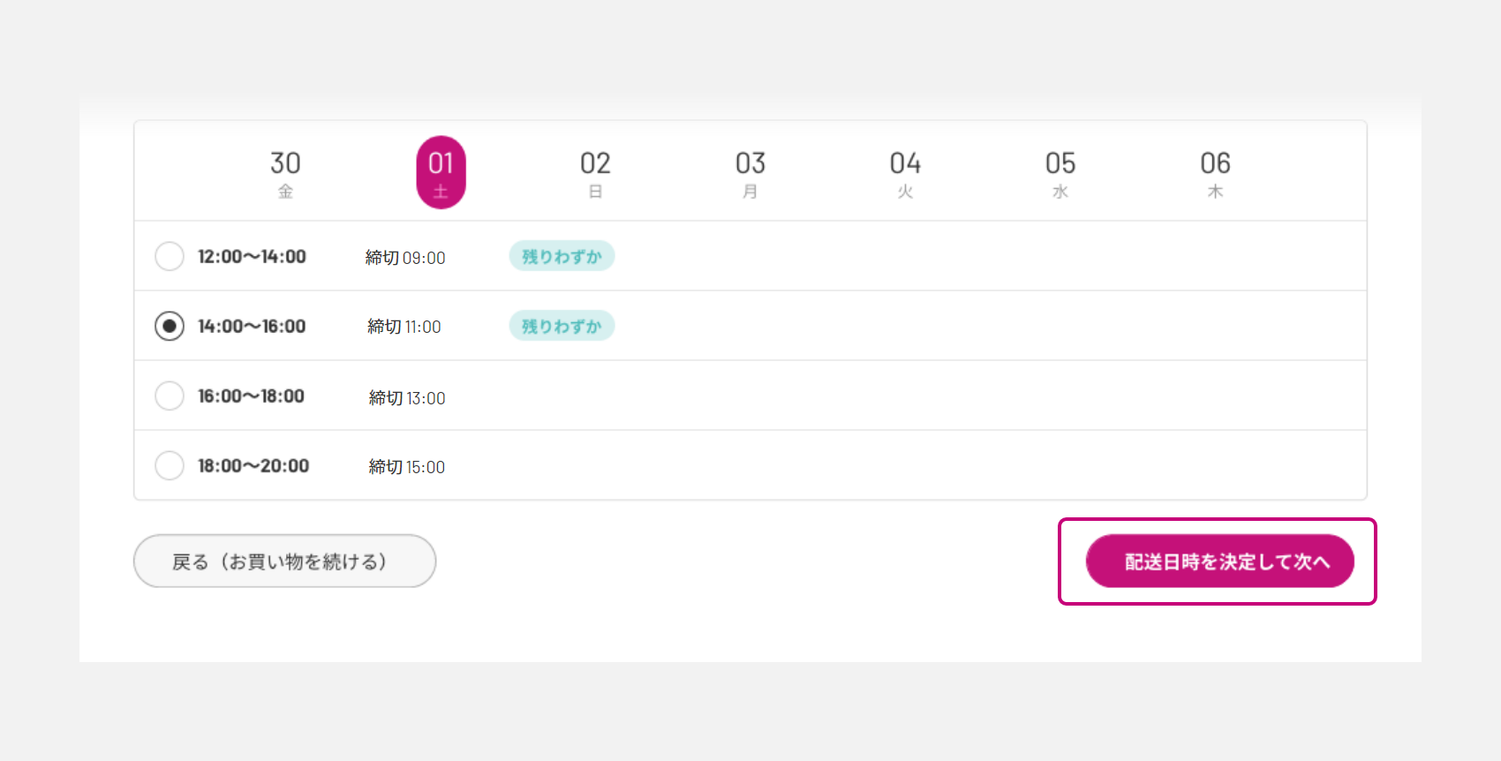
Task: Select Friday the 30th date tab
Action: click(285, 173)
